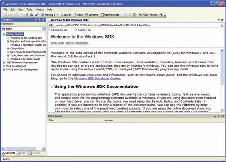
Task: Click the Stop loading toolbar icon
Action: click(21, 15)
